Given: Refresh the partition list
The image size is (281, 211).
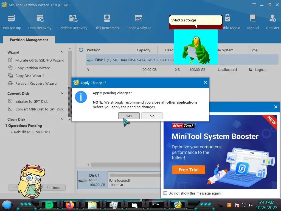Looking at the screenshot, I should 81,50.
